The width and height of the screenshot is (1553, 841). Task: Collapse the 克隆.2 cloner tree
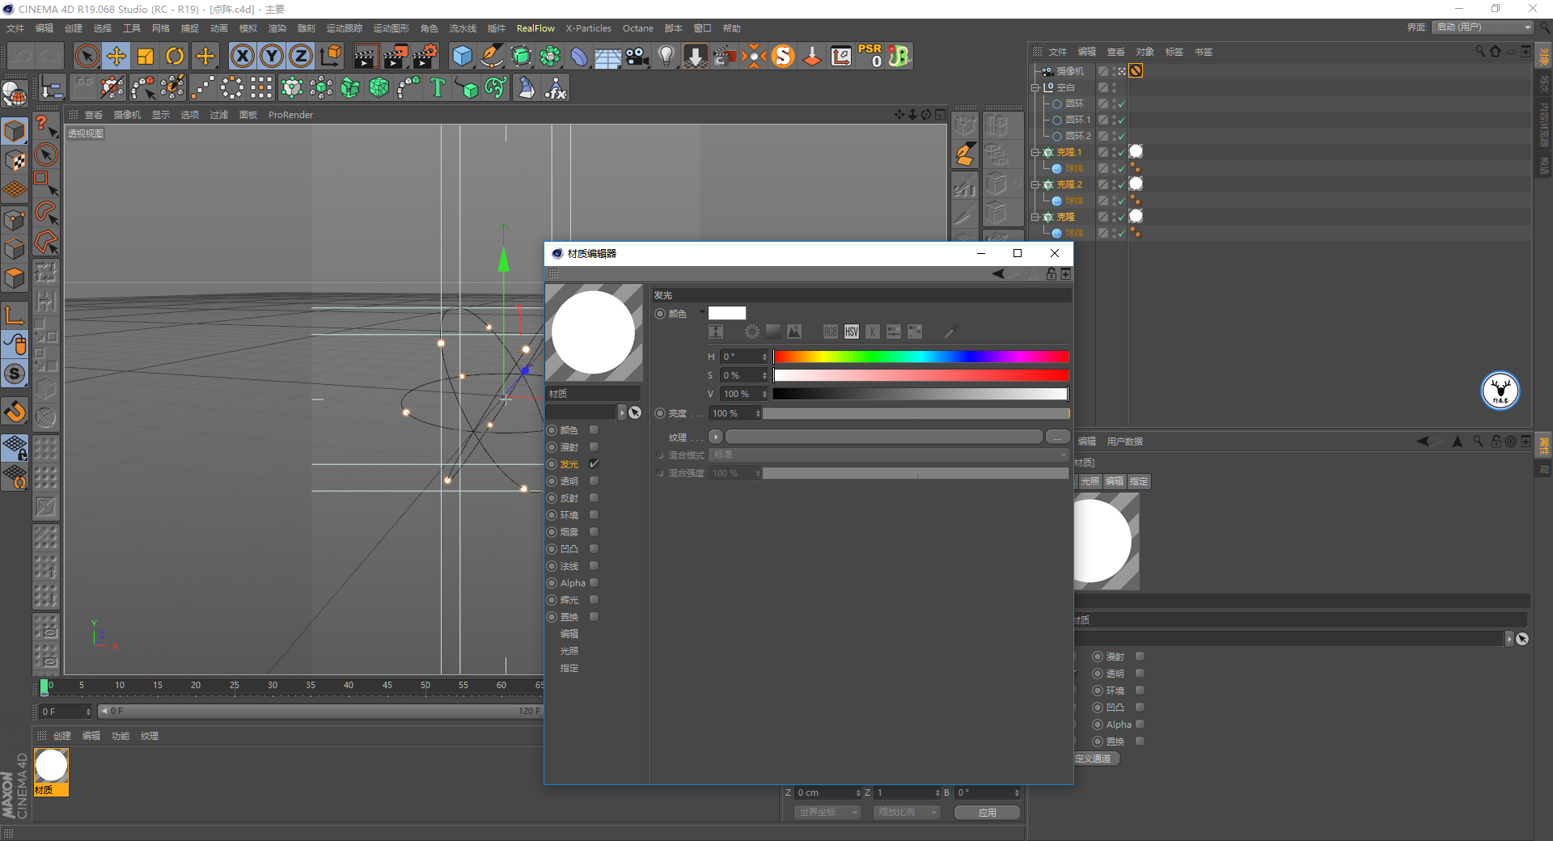1035,184
